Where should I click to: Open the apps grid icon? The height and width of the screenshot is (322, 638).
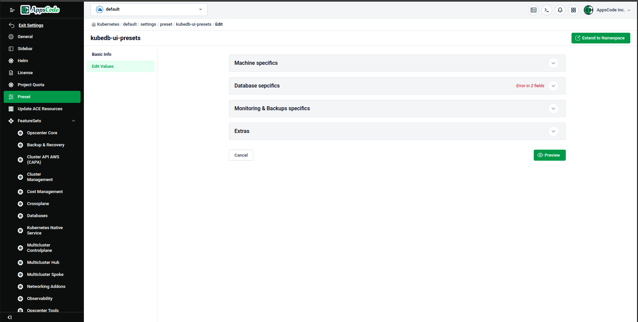coord(573,10)
